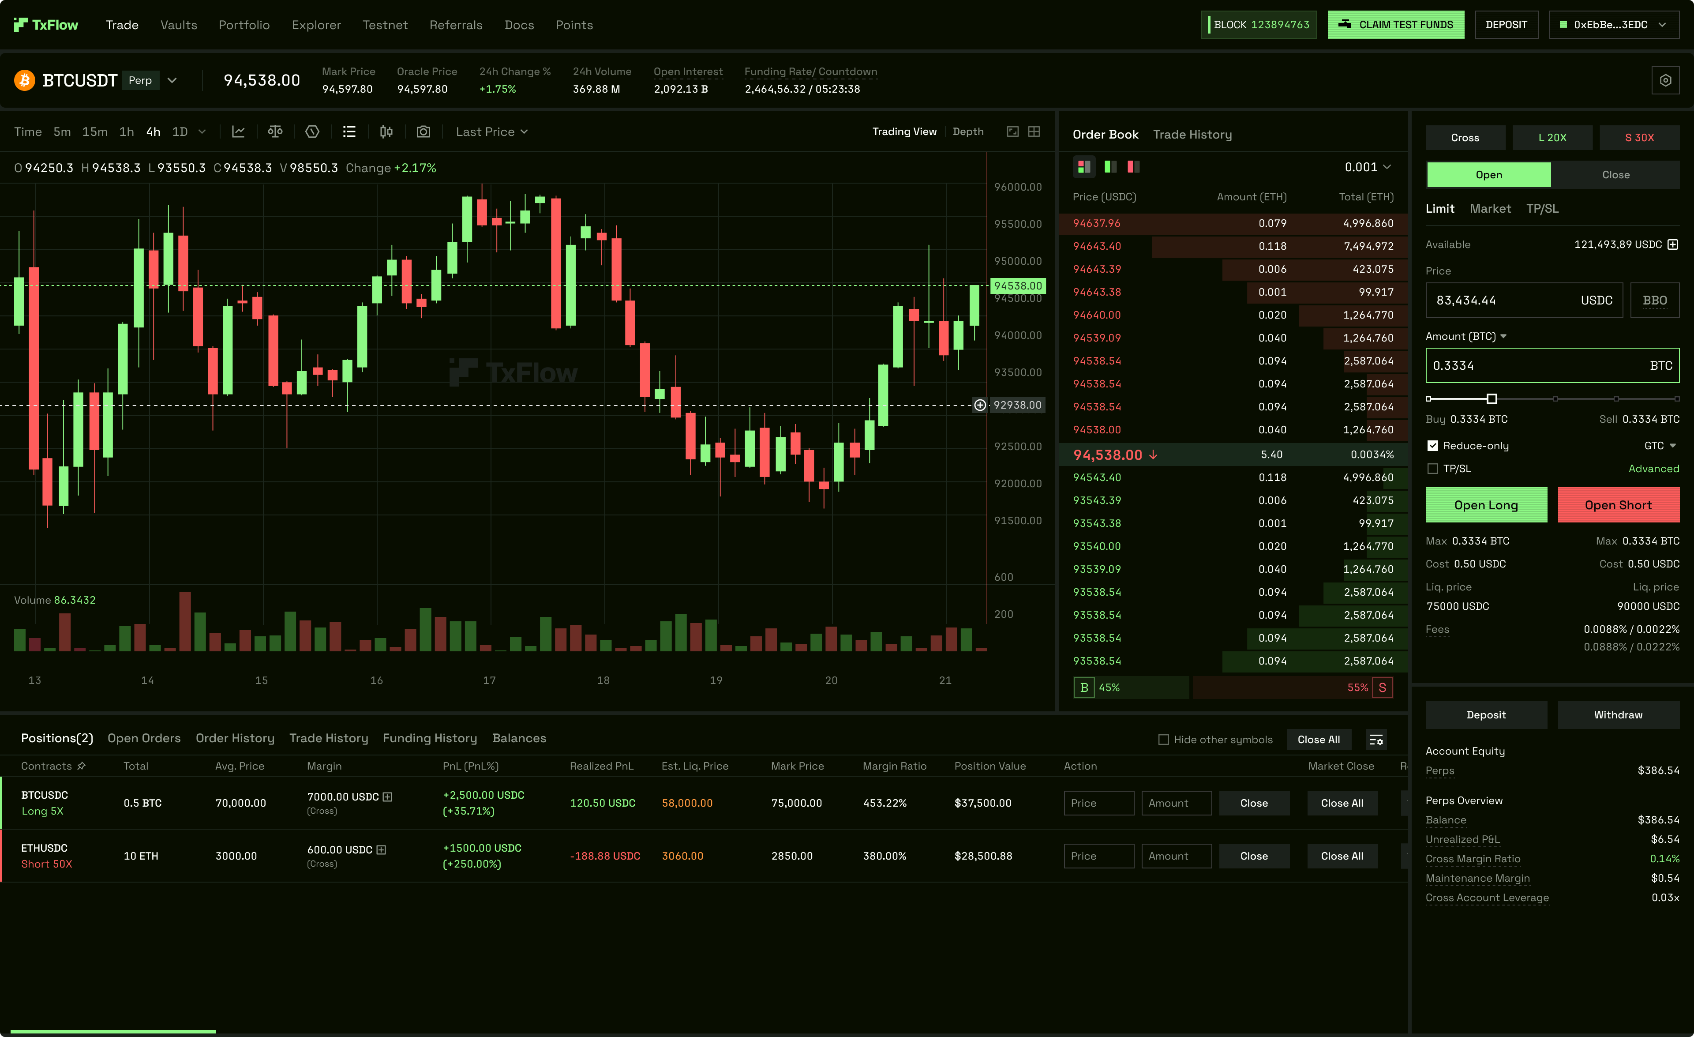
Task: Take a chart screenshot with the camera icon
Action: [x=423, y=132]
